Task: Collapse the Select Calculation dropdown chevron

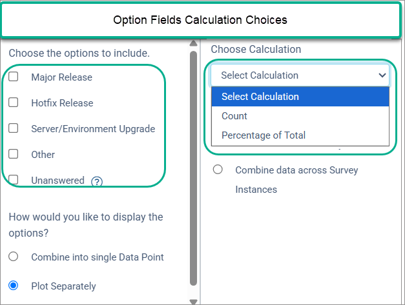Action: [x=382, y=75]
